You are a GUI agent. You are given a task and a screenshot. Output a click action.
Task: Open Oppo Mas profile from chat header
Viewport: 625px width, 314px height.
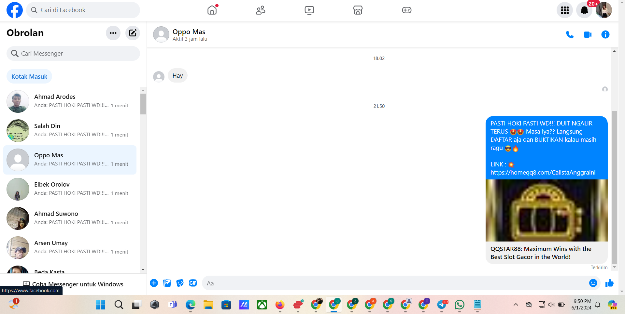[x=189, y=32]
